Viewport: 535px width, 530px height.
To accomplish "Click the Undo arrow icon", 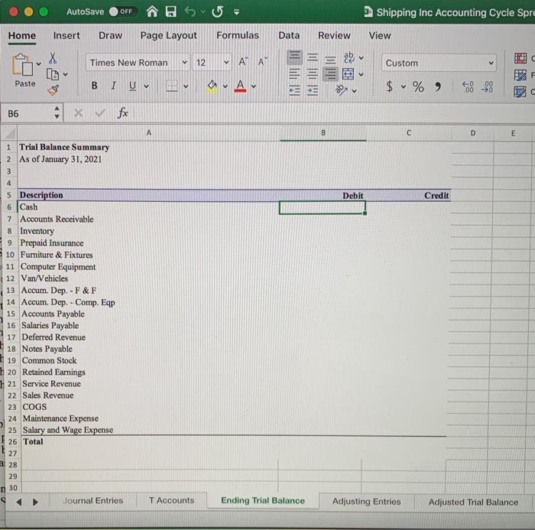I will tap(190, 12).
